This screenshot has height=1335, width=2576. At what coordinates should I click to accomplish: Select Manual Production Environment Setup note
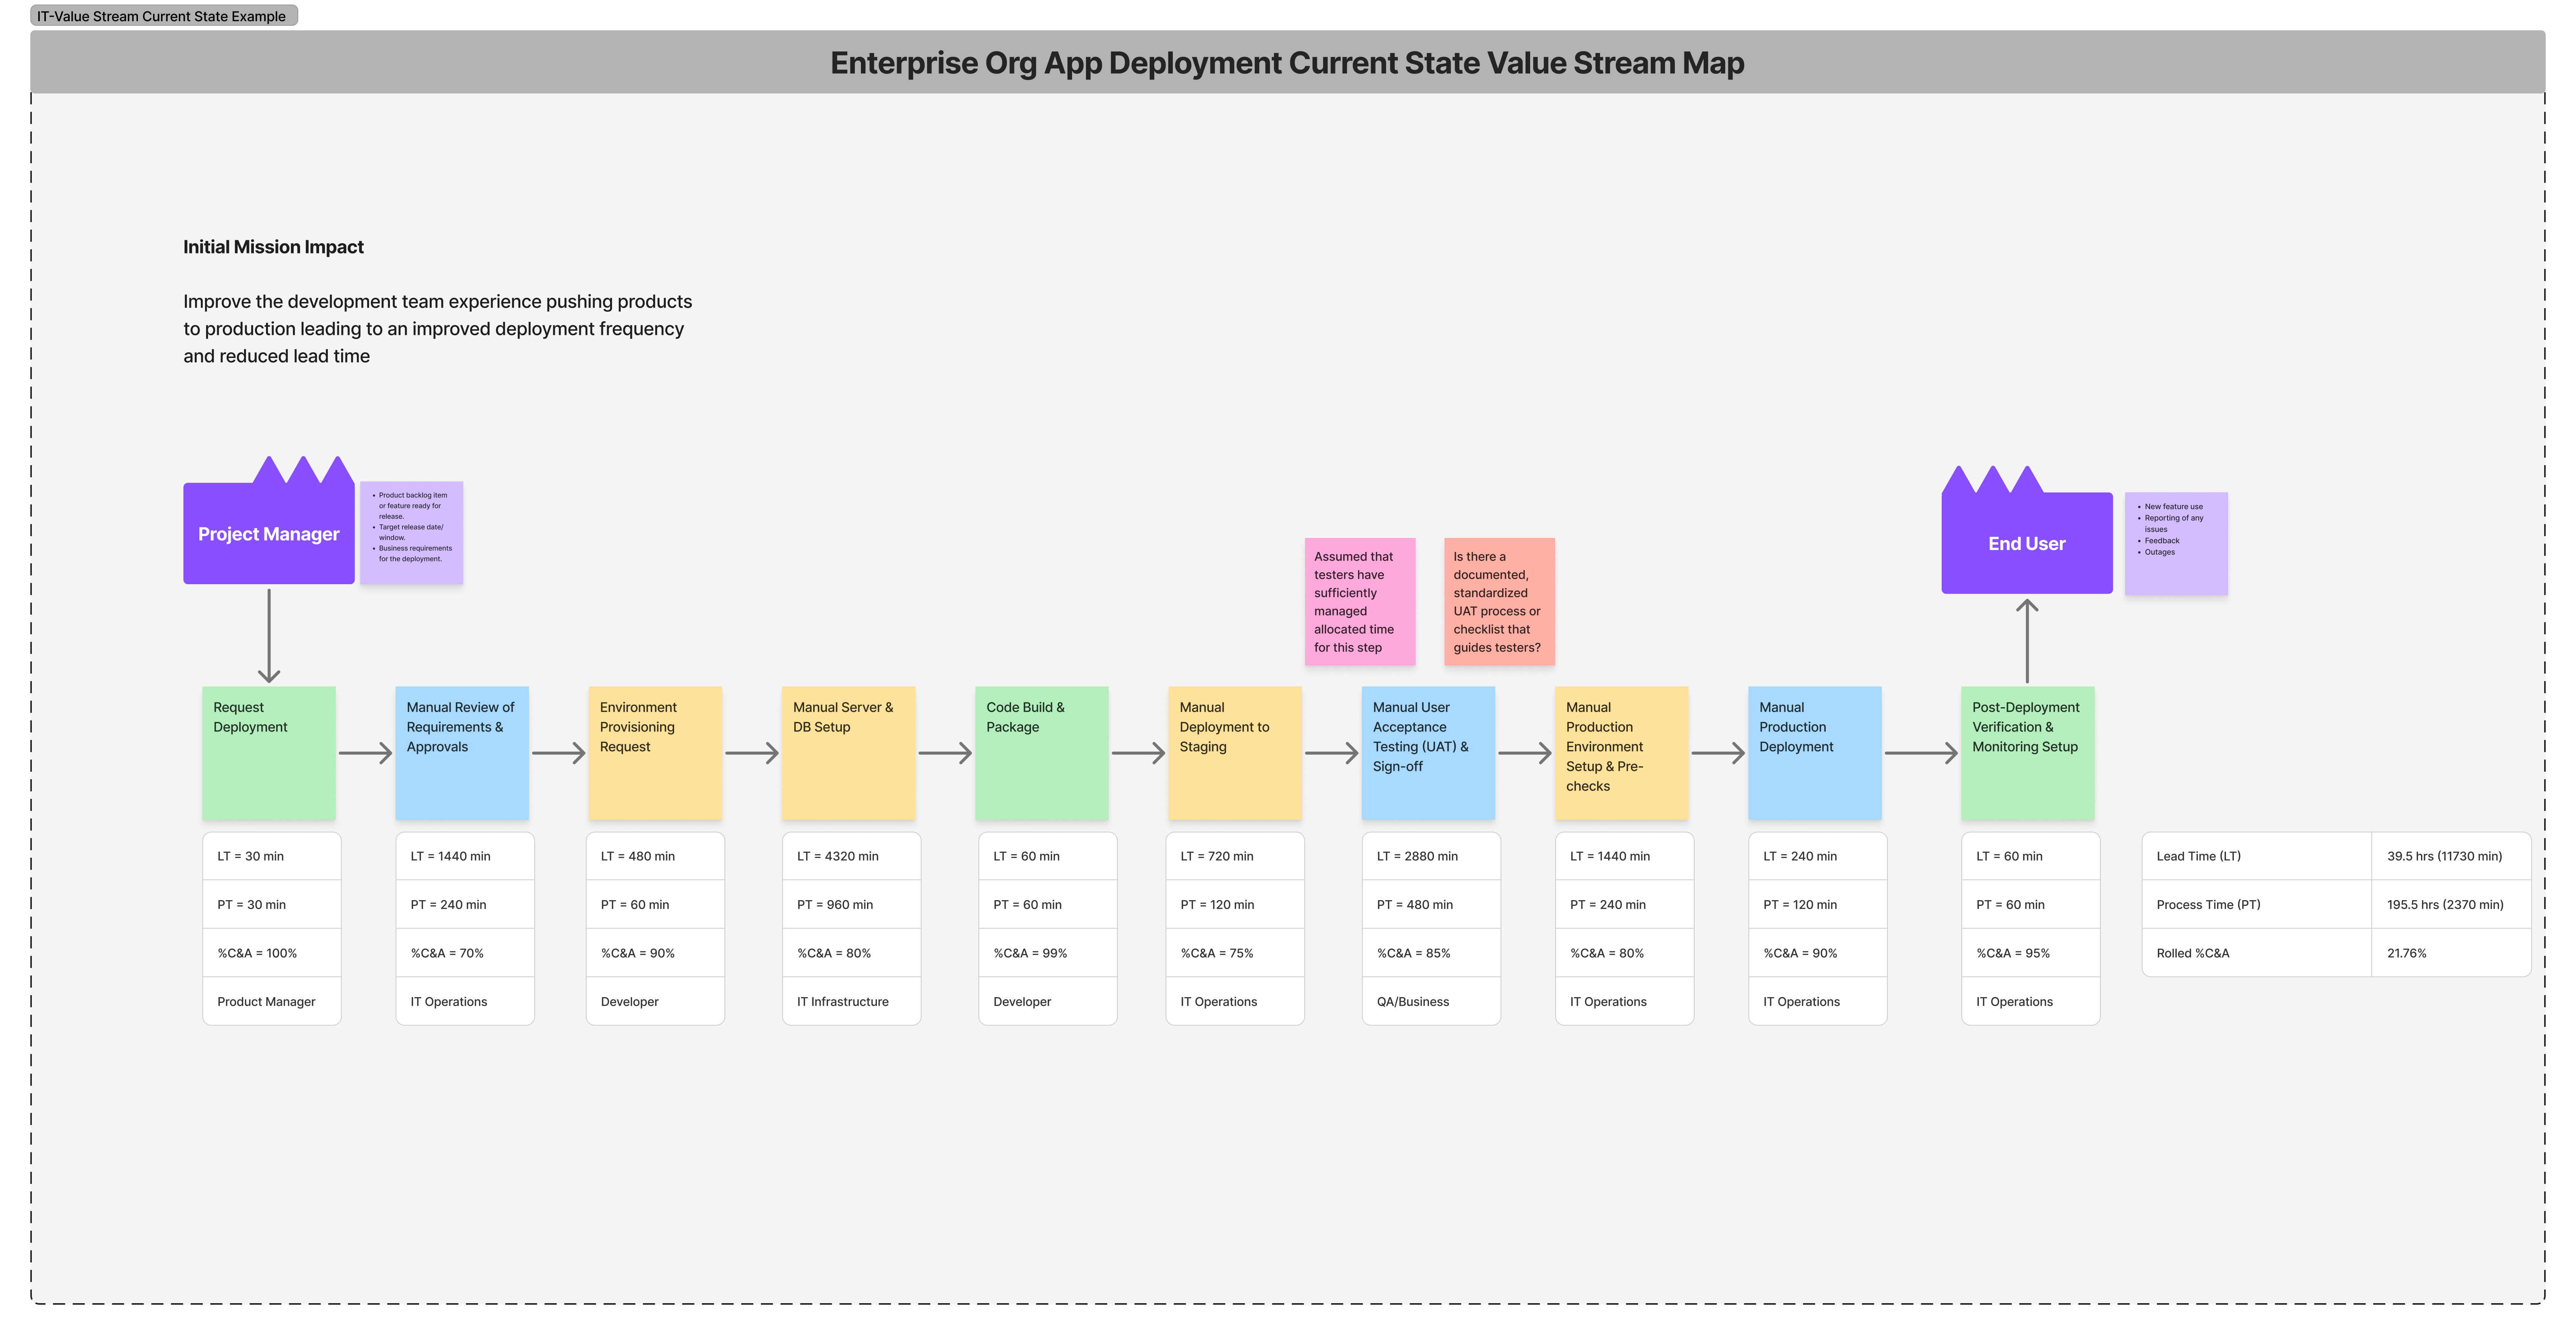(1621, 753)
